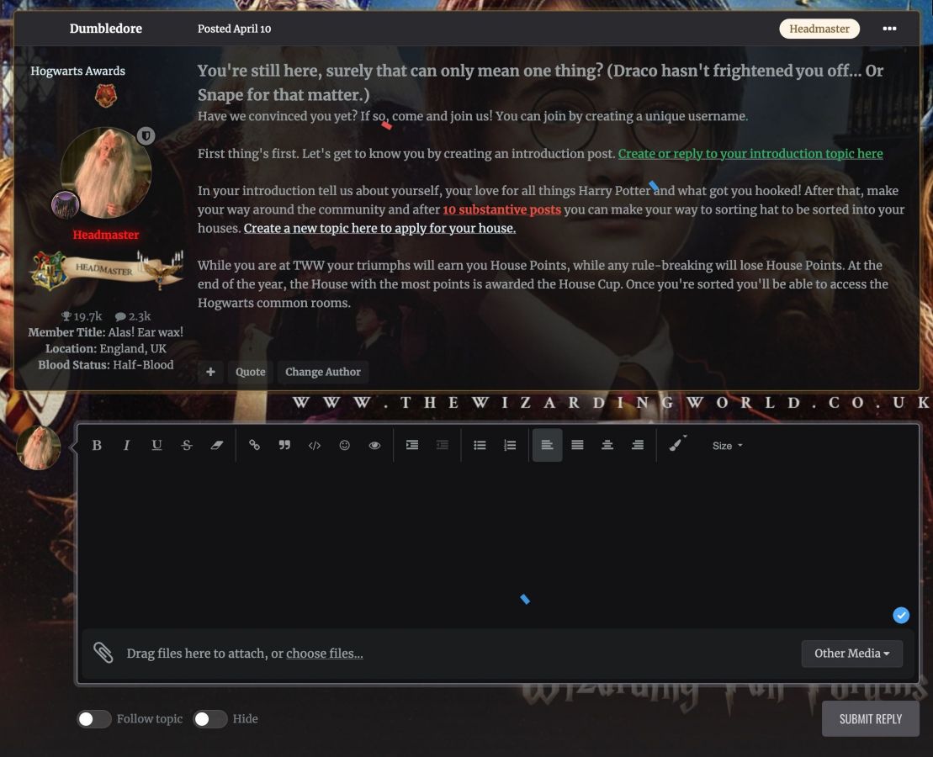Image resolution: width=933 pixels, height=757 pixels.
Task: Center align the text
Action: (x=607, y=445)
